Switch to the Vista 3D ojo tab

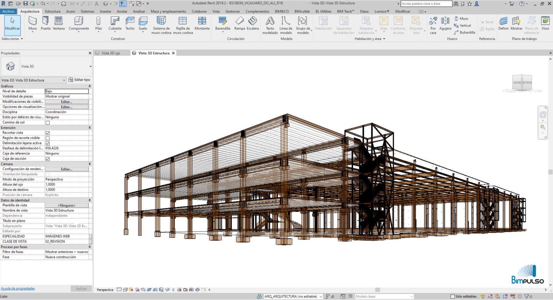[111, 53]
